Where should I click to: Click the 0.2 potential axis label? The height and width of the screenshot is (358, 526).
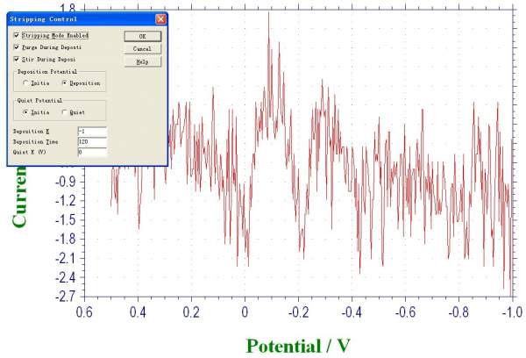click(191, 312)
